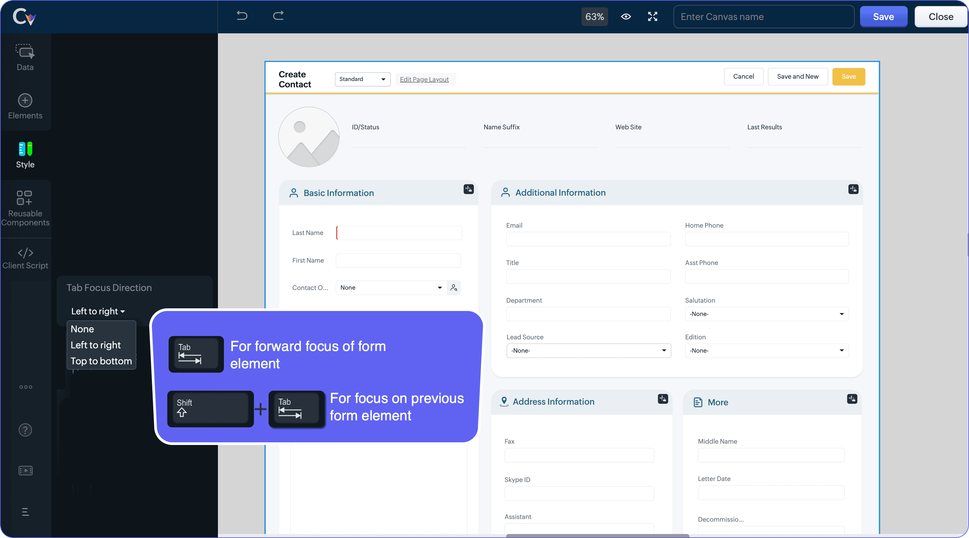Click the 63% zoom level indicator

coord(594,17)
